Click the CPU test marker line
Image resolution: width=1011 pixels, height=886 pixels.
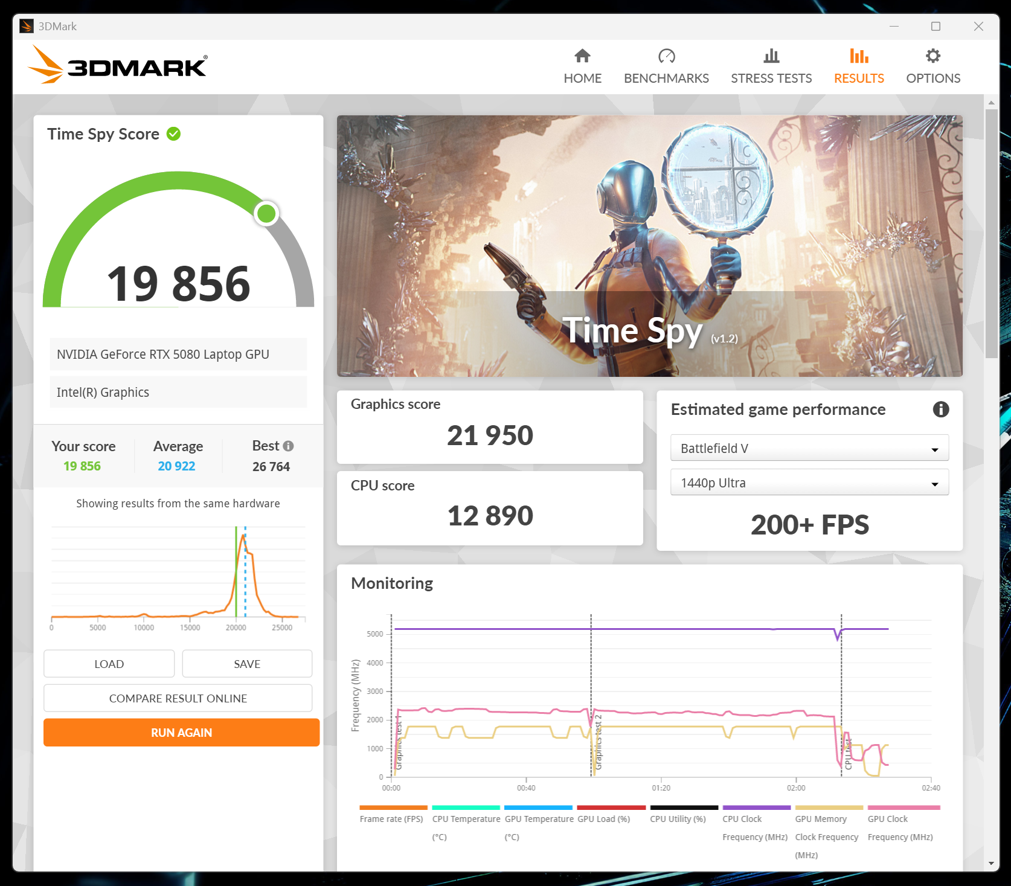(841, 695)
